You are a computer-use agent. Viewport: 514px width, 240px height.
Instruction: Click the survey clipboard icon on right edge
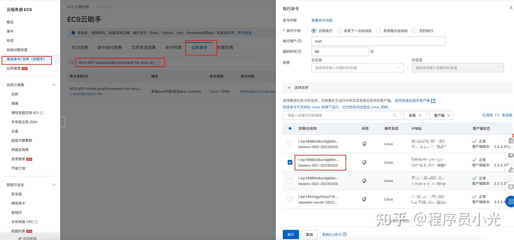(510, 140)
